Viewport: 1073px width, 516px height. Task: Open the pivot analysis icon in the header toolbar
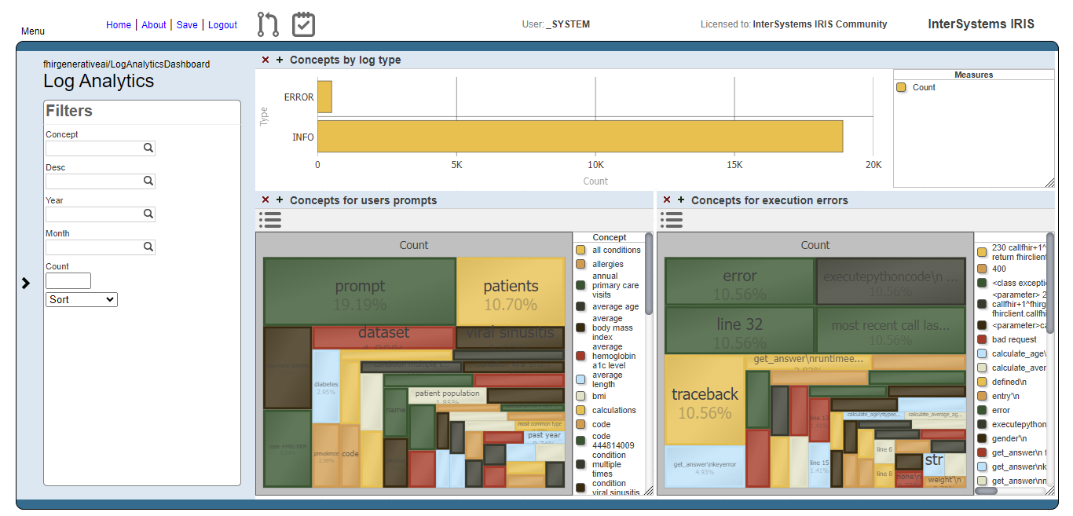pos(267,24)
